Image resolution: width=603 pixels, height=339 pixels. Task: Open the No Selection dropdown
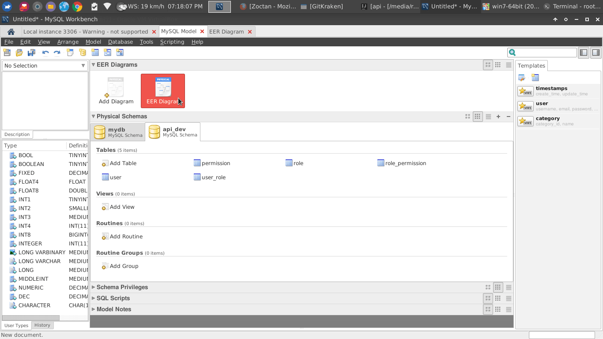click(x=45, y=66)
